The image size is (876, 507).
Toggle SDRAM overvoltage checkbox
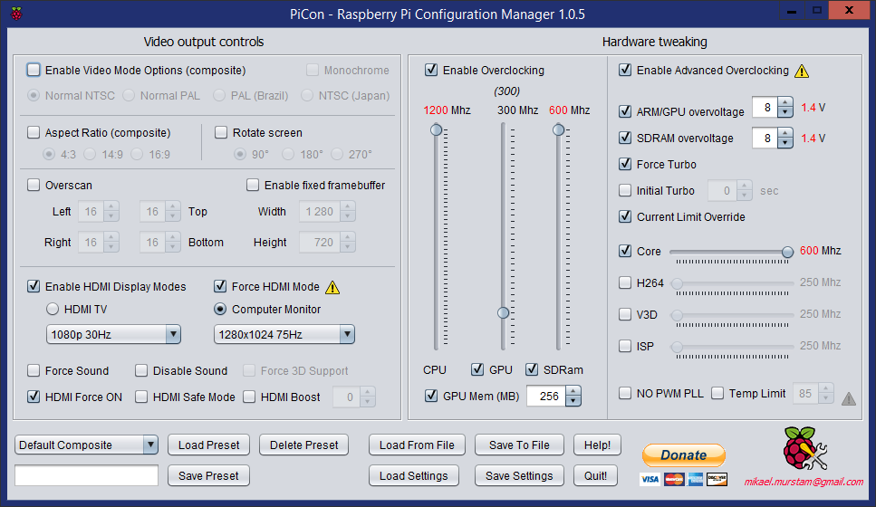pos(625,138)
